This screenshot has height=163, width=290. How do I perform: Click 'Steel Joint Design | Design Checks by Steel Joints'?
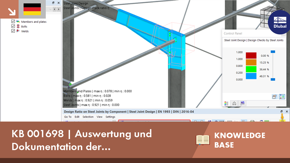pos(254,40)
